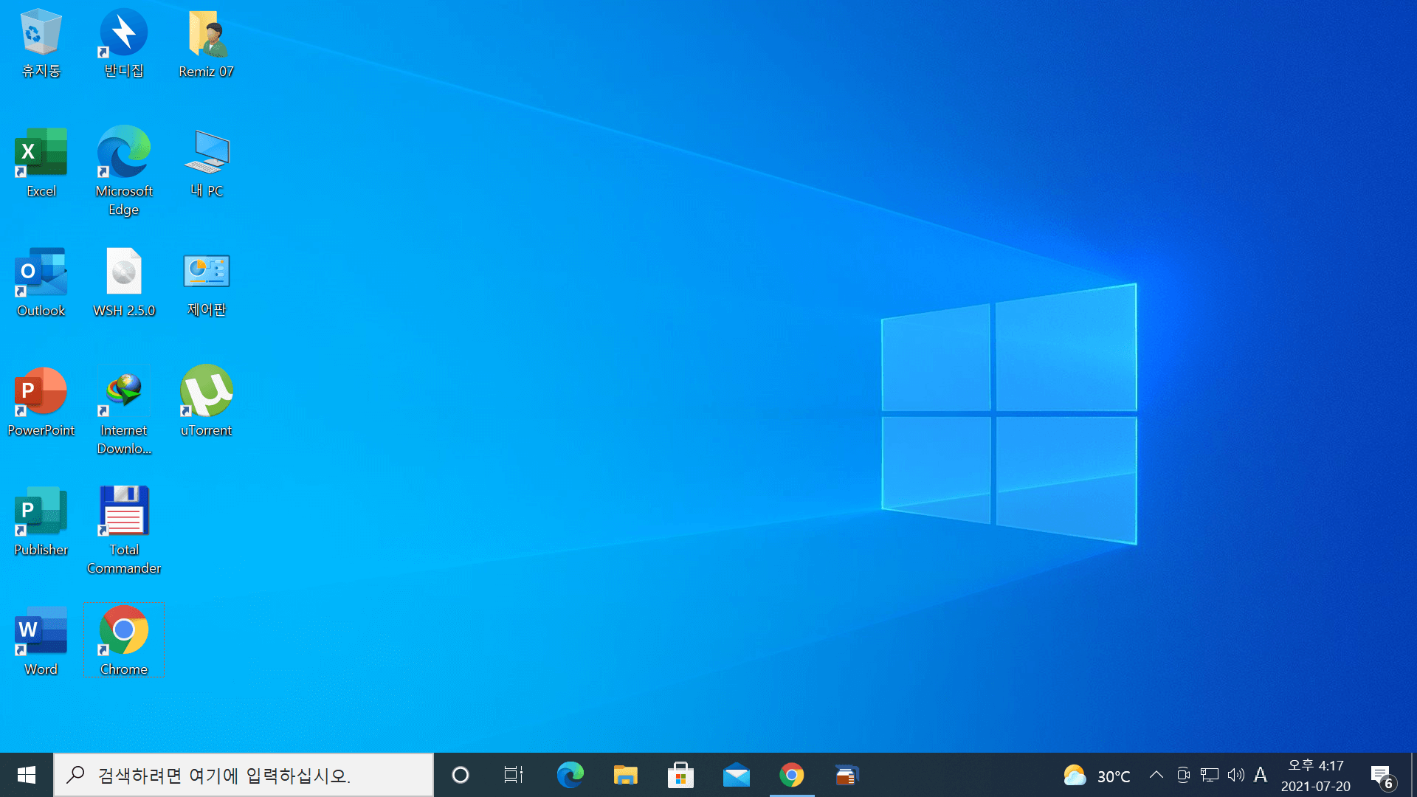Select the Word desktop shortcut
Viewport: 1417px width, 797px height.
click(41, 641)
